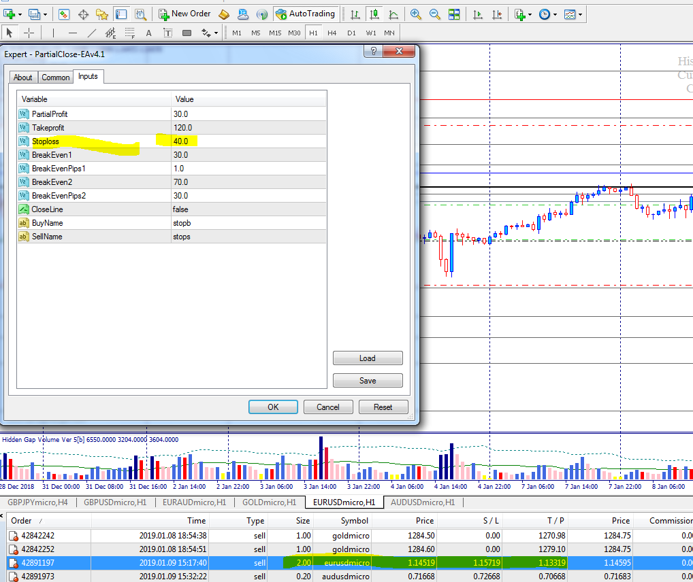Image resolution: width=693 pixels, height=582 pixels.
Task: Expand the chart periodicity clock dropdown
Action: coord(555,14)
